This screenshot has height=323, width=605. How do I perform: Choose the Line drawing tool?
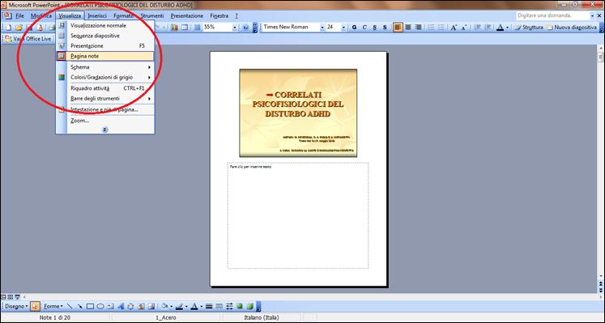click(x=70, y=307)
